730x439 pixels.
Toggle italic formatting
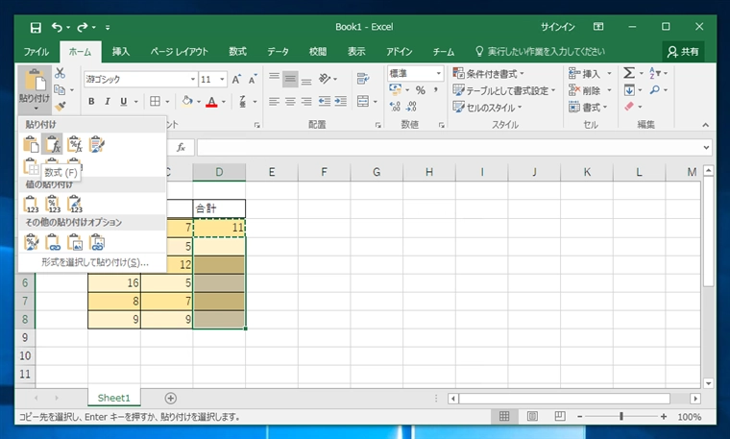[x=108, y=101]
